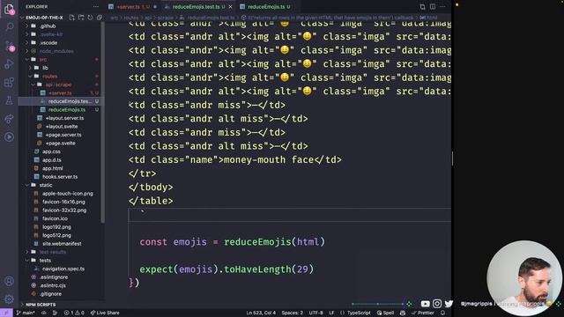Viewport: 564px width, 317px height.
Task: Click the Spell checker status item
Action: 385,313
